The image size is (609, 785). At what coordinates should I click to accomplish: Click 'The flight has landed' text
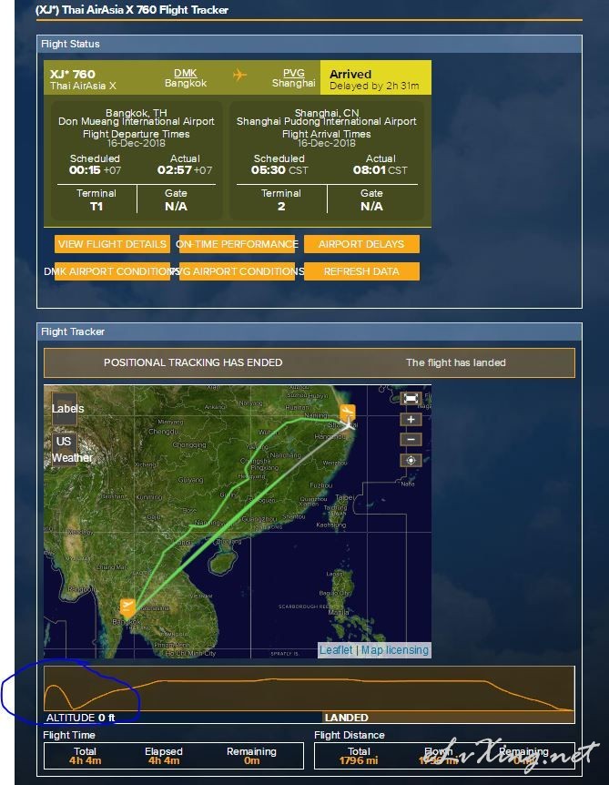click(456, 362)
